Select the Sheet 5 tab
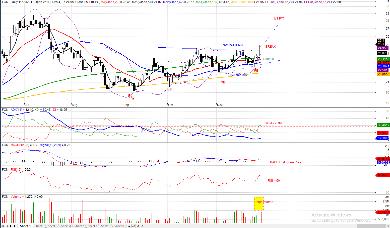Viewport: 390px width, 228px height. point(79,226)
